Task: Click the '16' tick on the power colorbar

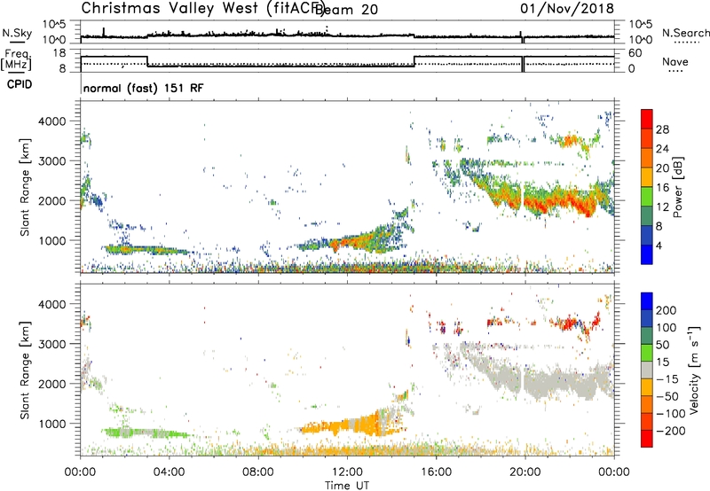Action: pos(662,188)
